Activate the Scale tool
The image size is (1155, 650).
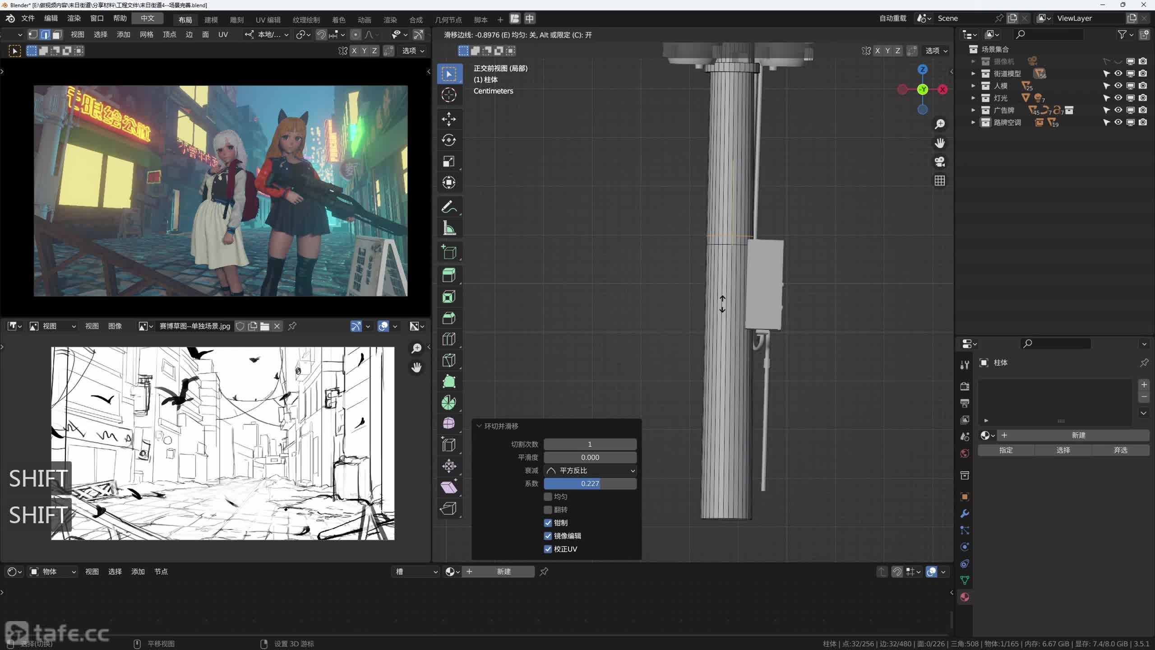449,162
